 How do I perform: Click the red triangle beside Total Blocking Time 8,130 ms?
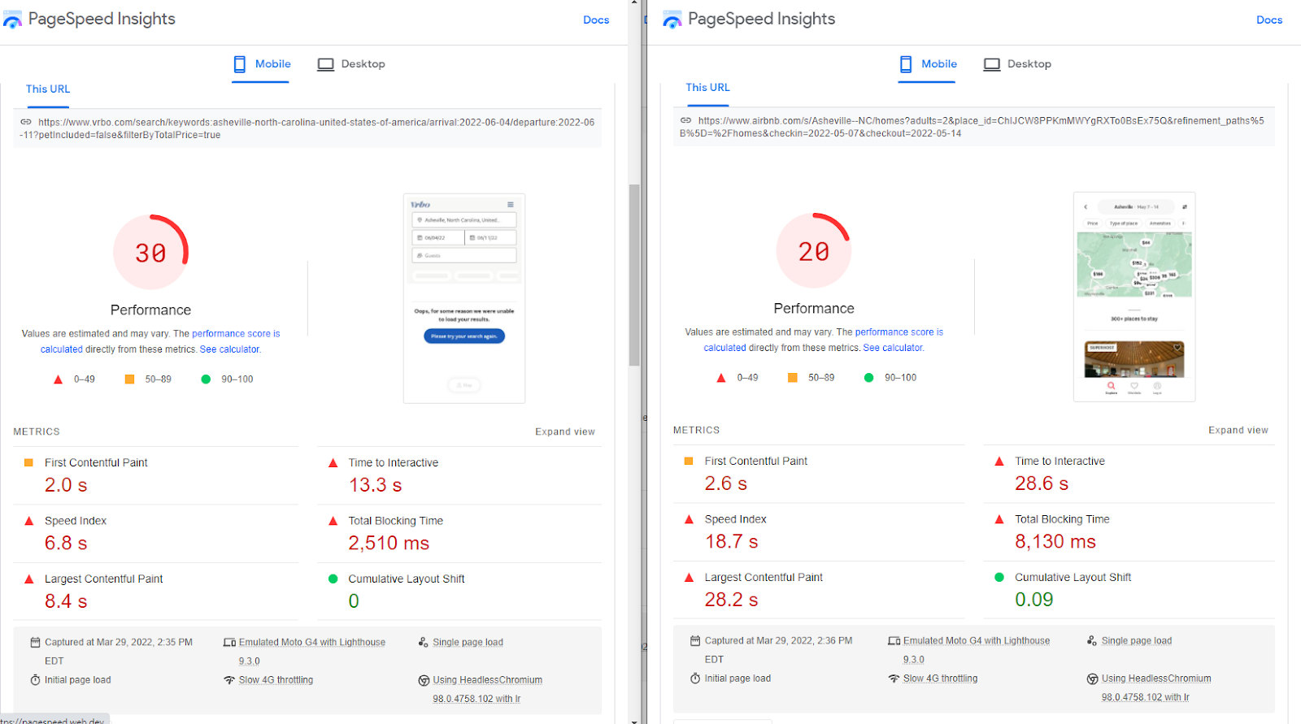(999, 519)
